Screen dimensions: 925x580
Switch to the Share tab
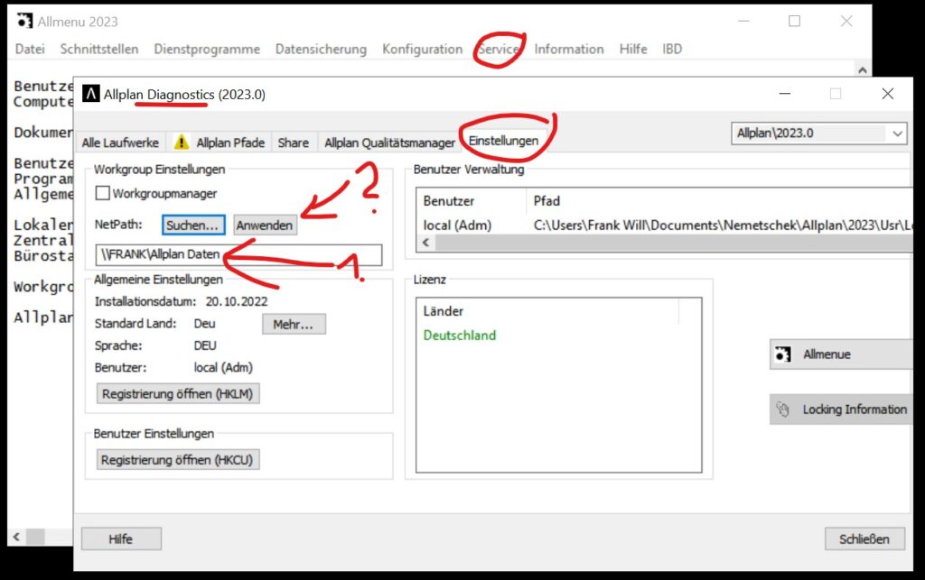(294, 142)
